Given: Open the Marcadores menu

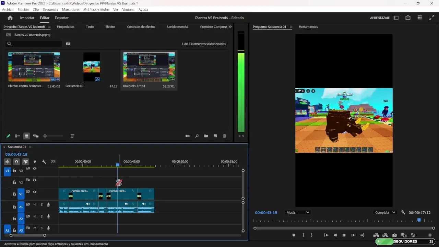Looking at the screenshot, I should 71,10.
